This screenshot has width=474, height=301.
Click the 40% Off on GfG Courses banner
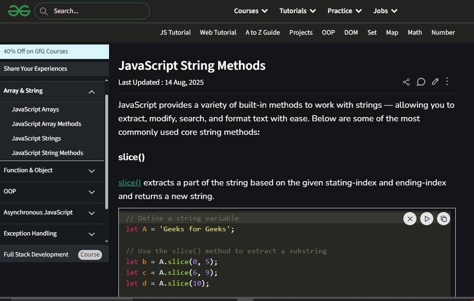(x=36, y=51)
